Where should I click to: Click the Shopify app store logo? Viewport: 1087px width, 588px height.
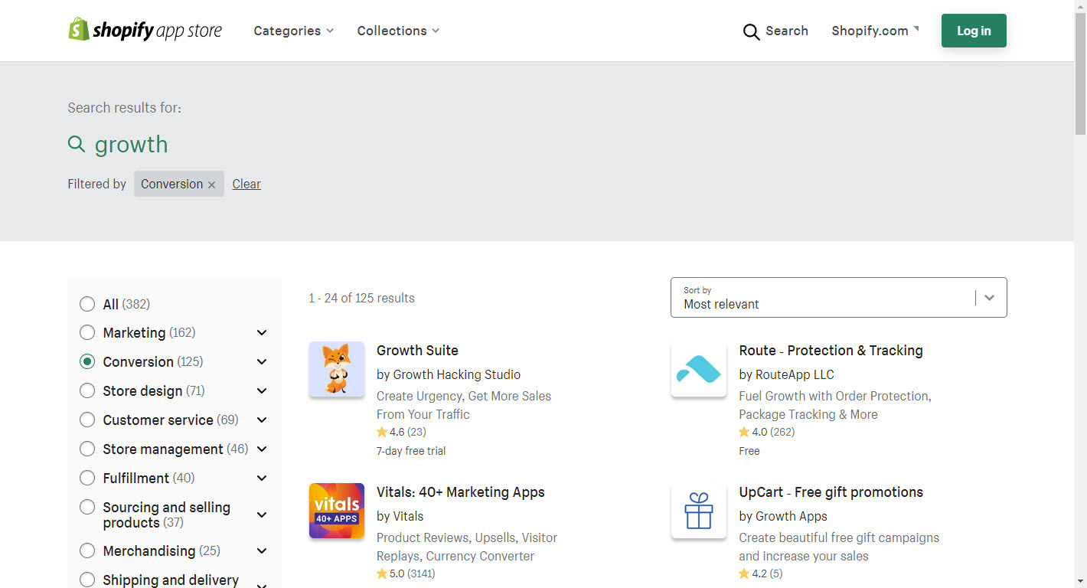[x=145, y=31]
